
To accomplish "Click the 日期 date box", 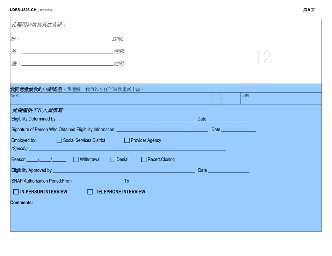I will (280, 100).
